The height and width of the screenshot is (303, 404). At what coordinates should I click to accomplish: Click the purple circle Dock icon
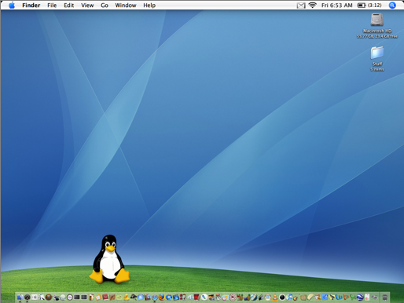(70, 298)
